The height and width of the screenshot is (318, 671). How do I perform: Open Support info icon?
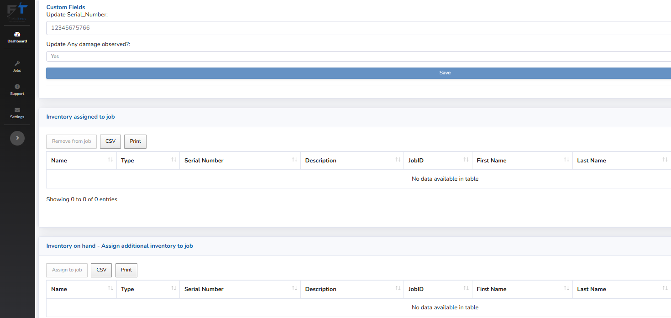(x=17, y=87)
